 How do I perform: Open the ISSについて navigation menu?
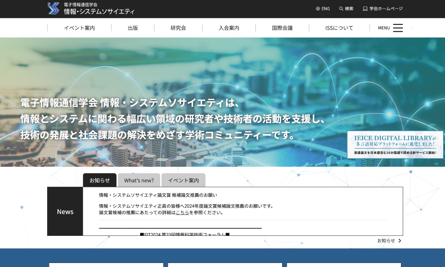tap(339, 28)
